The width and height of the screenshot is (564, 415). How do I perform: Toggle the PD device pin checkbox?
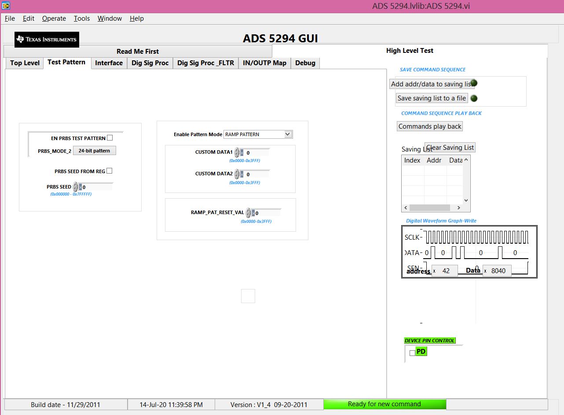coord(412,353)
